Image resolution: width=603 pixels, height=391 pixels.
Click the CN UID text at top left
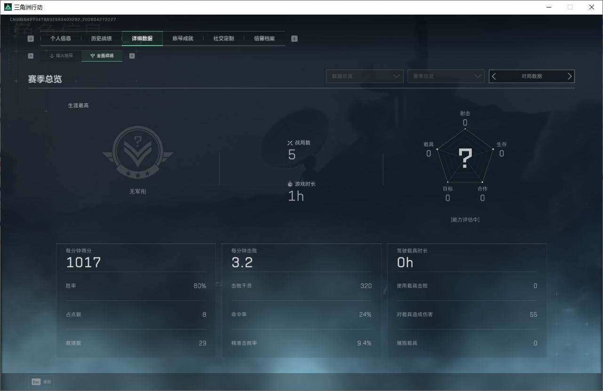[x=63, y=19]
